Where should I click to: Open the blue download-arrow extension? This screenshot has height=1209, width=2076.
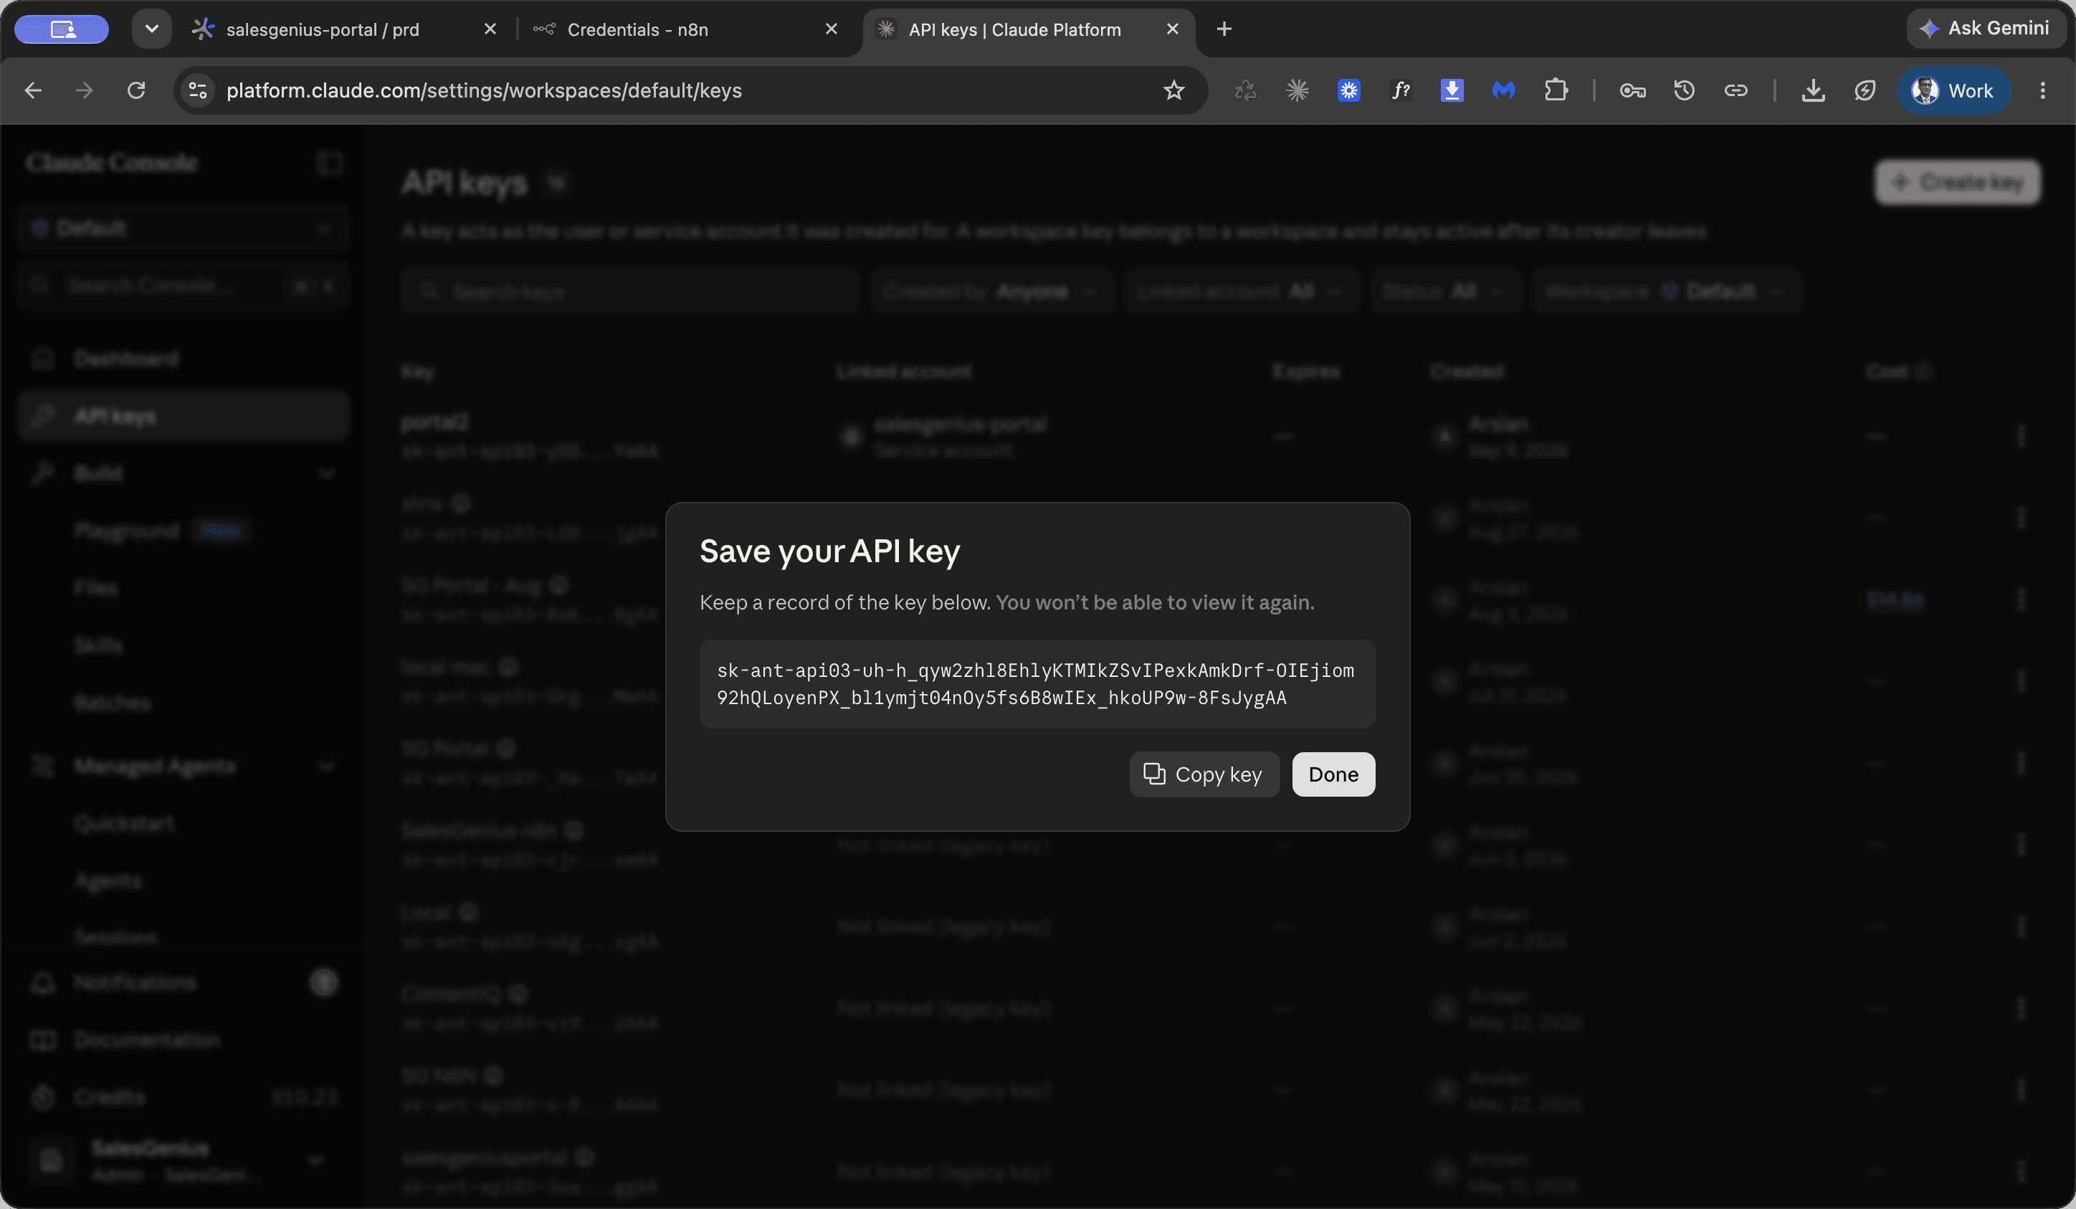click(1452, 90)
